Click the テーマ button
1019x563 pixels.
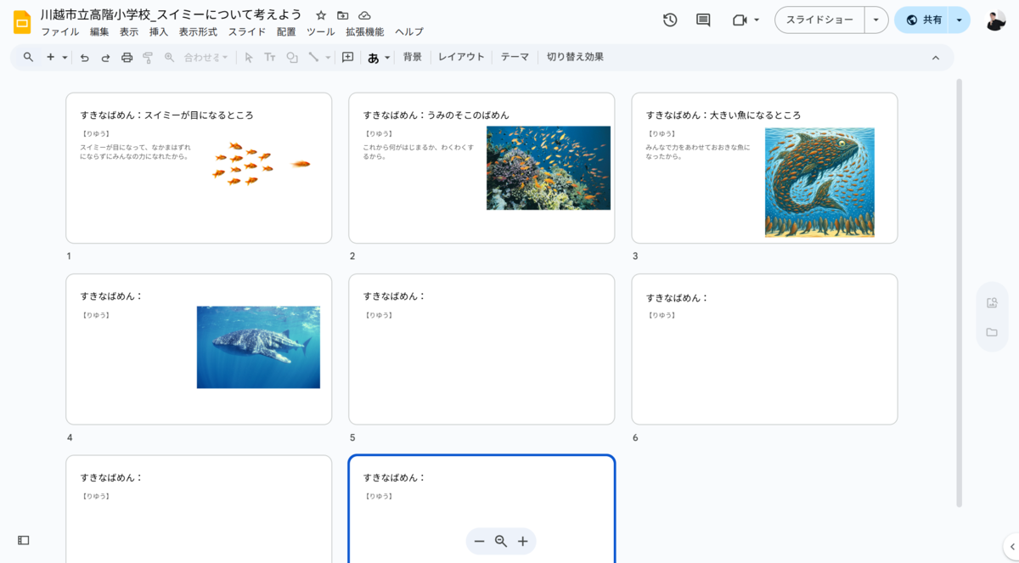tap(515, 57)
